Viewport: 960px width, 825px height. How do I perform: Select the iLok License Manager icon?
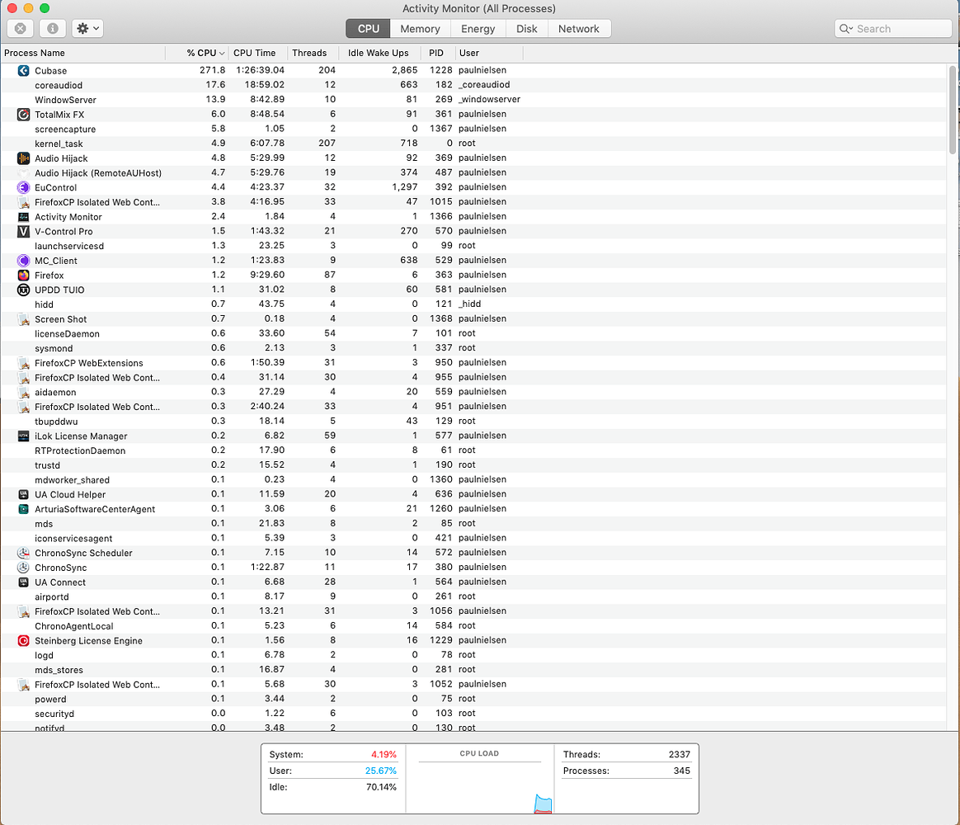click(22, 436)
